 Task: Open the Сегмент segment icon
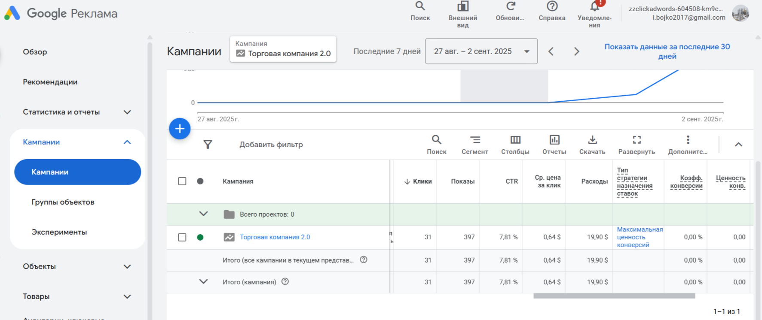click(x=475, y=140)
